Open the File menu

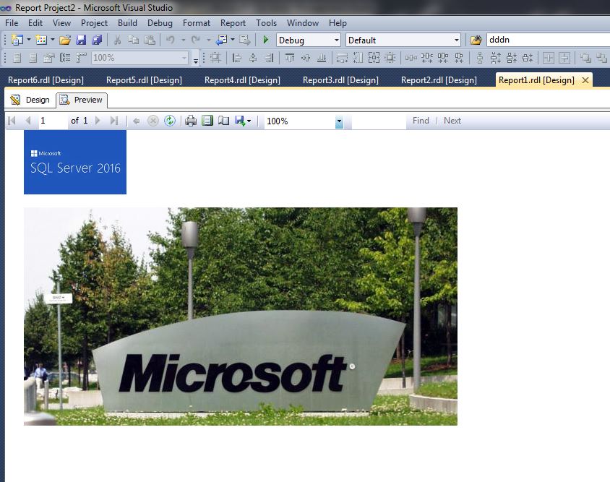point(12,23)
